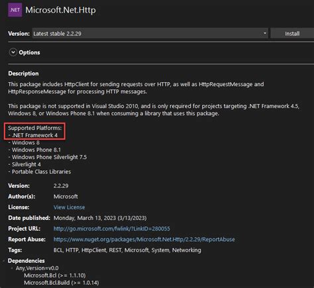Click the Windows Phone 8.1 platform entry
This screenshot has height=288, width=314.
pos(34,150)
